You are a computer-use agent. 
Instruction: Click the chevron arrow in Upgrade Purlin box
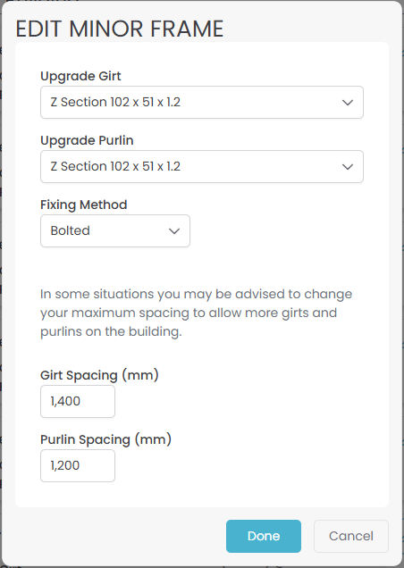click(348, 167)
